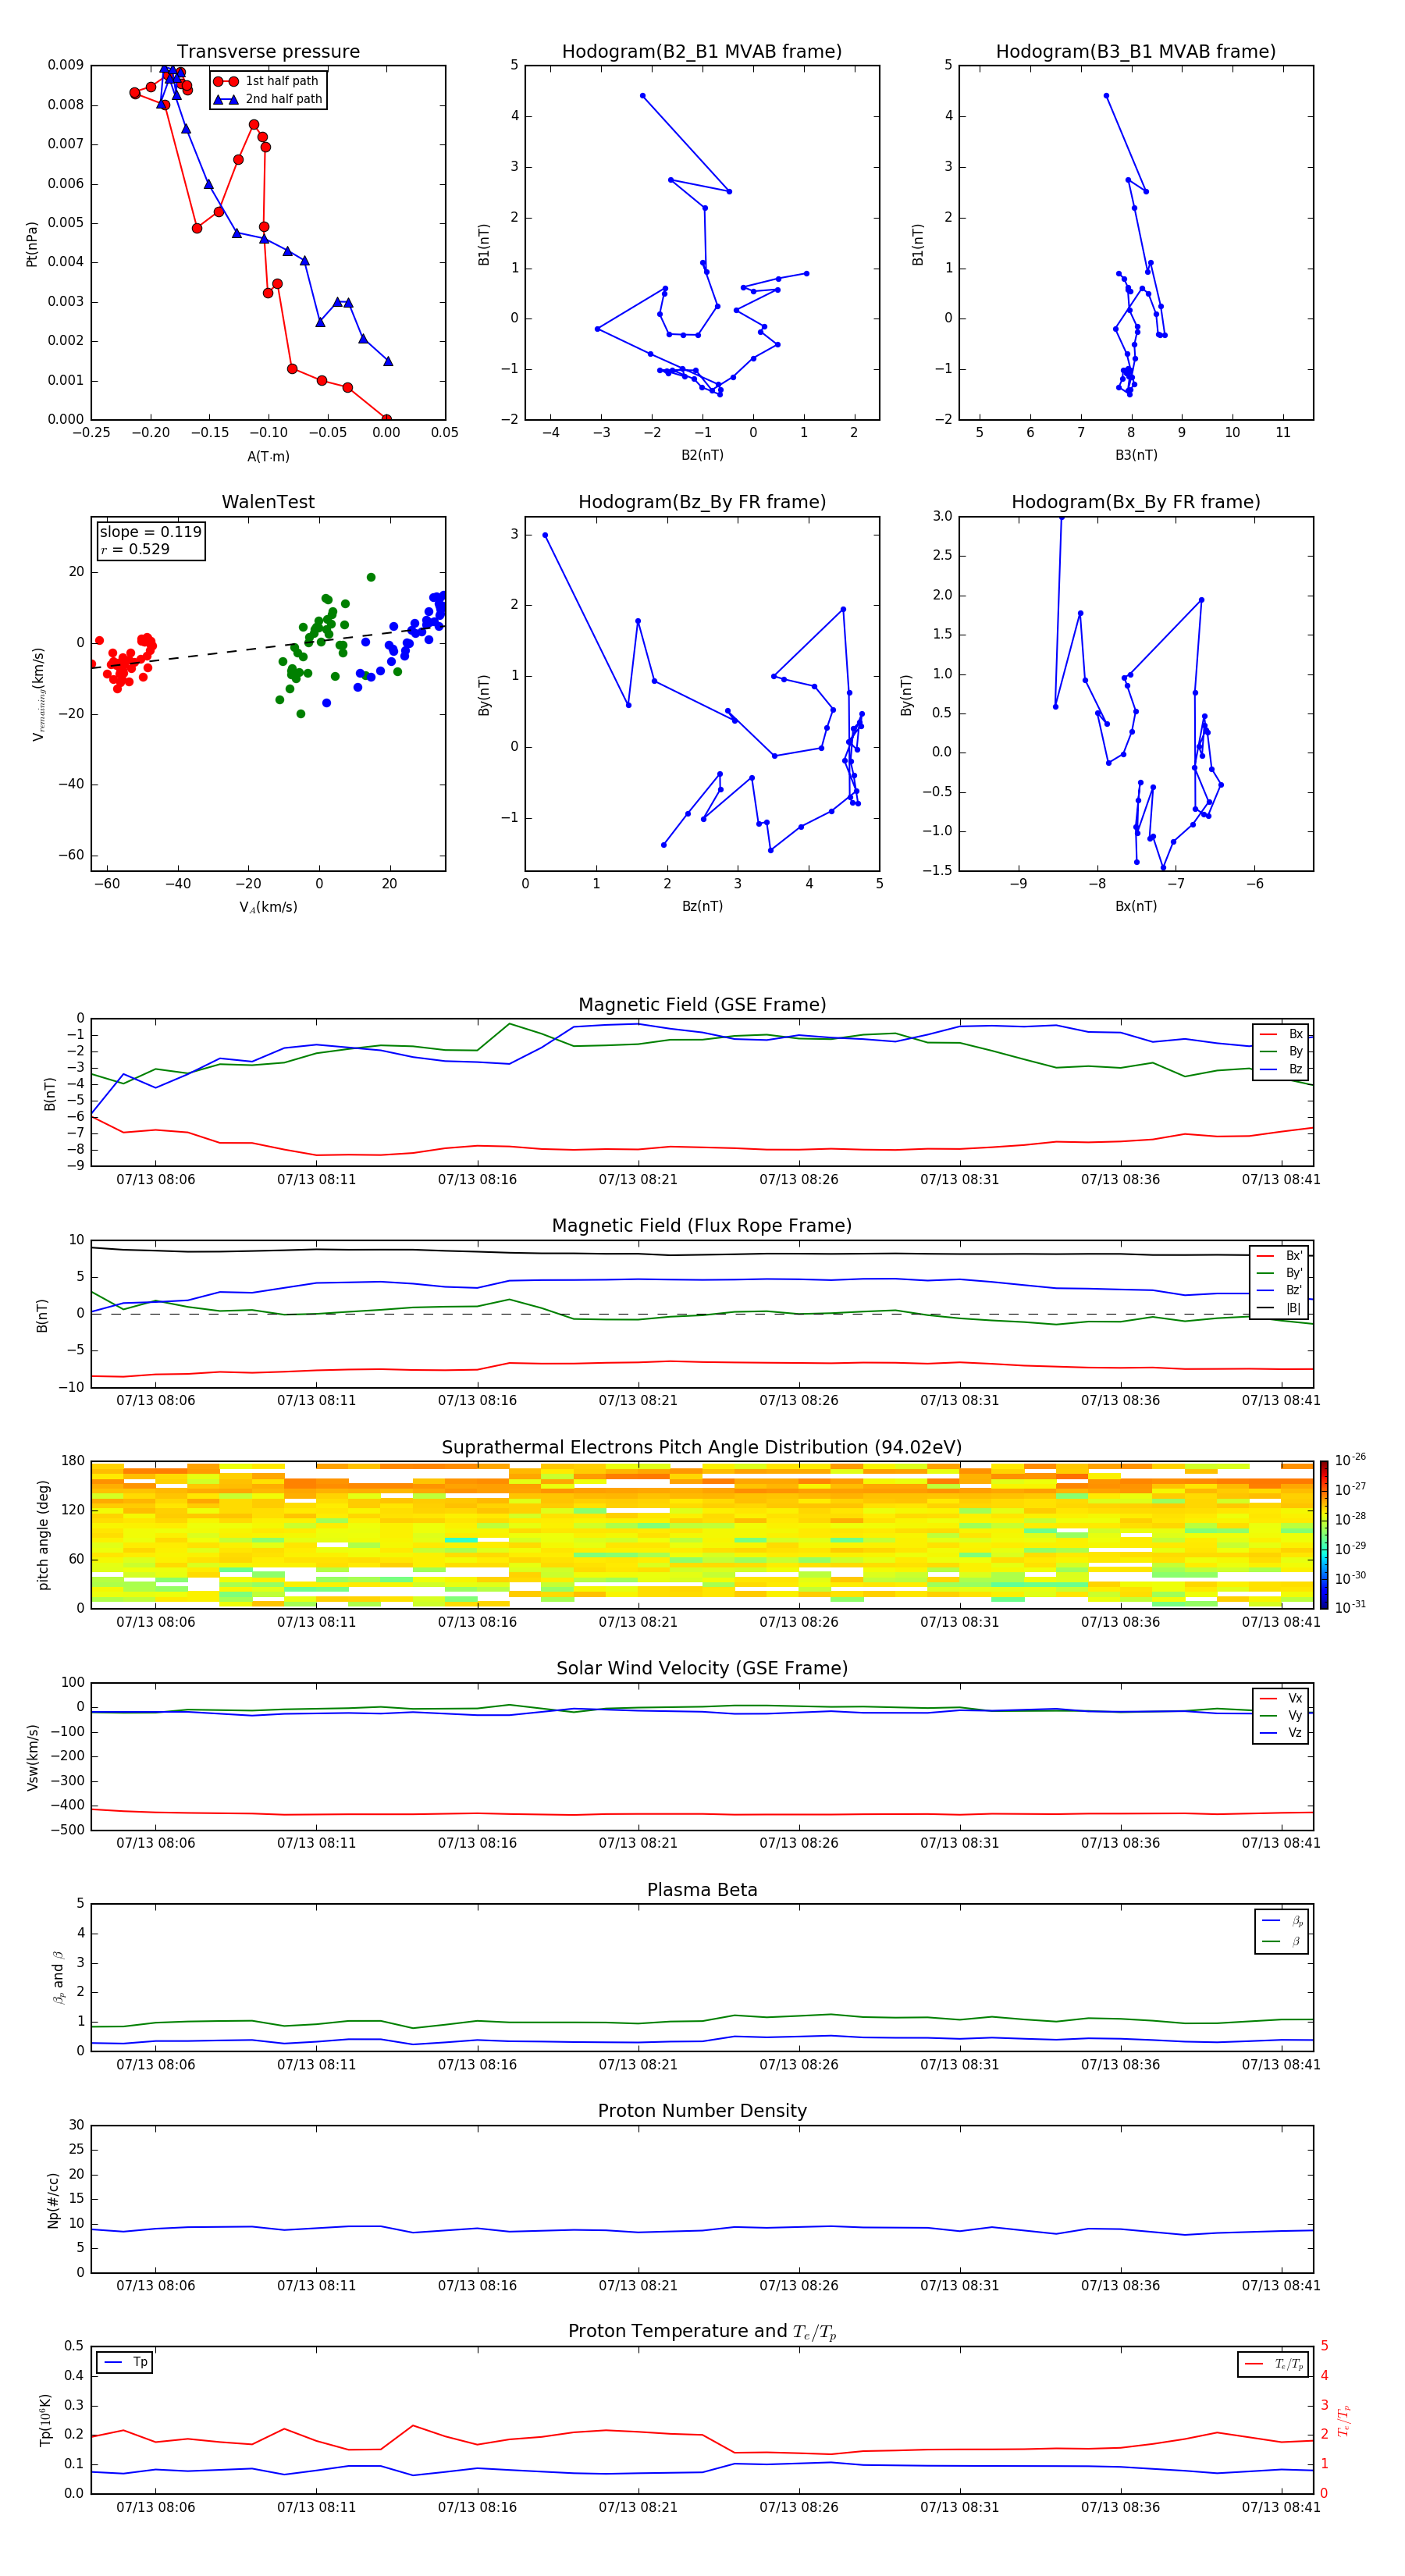Click the 'Hodogram(Bx_By FR frame)' title
The height and width of the screenshot is (2576, 1405).
(1136, 501)
